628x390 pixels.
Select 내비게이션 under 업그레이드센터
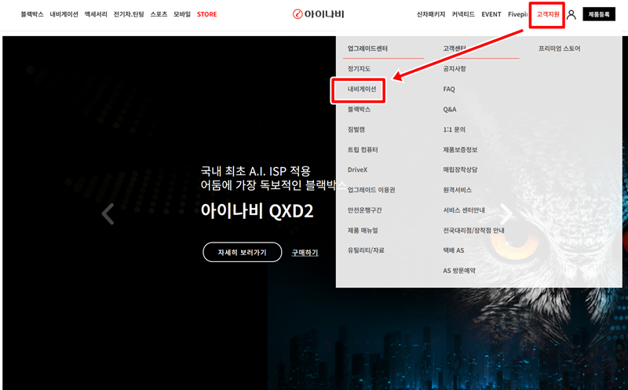tap(362, 89)
